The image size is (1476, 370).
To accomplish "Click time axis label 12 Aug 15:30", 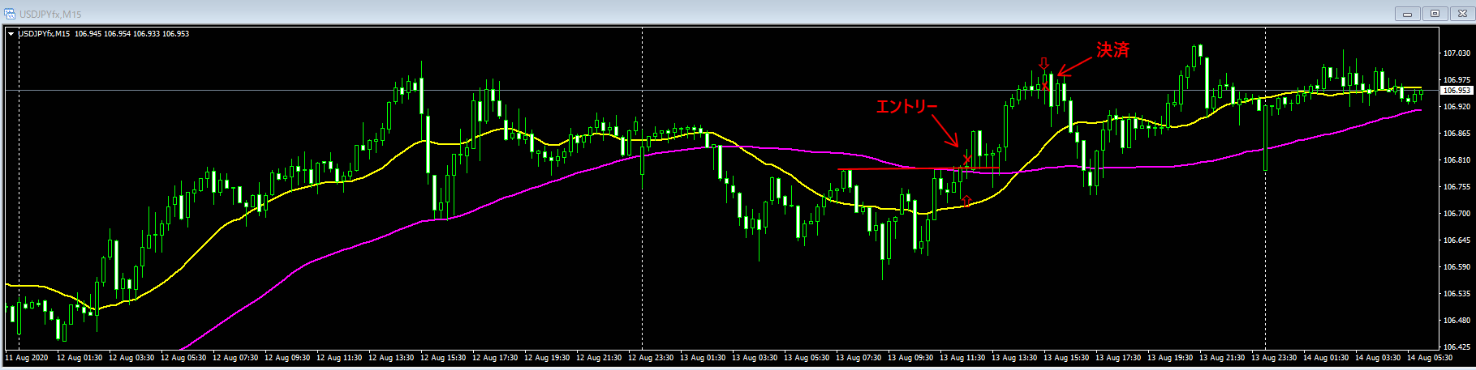I will (x=443, y=358).
